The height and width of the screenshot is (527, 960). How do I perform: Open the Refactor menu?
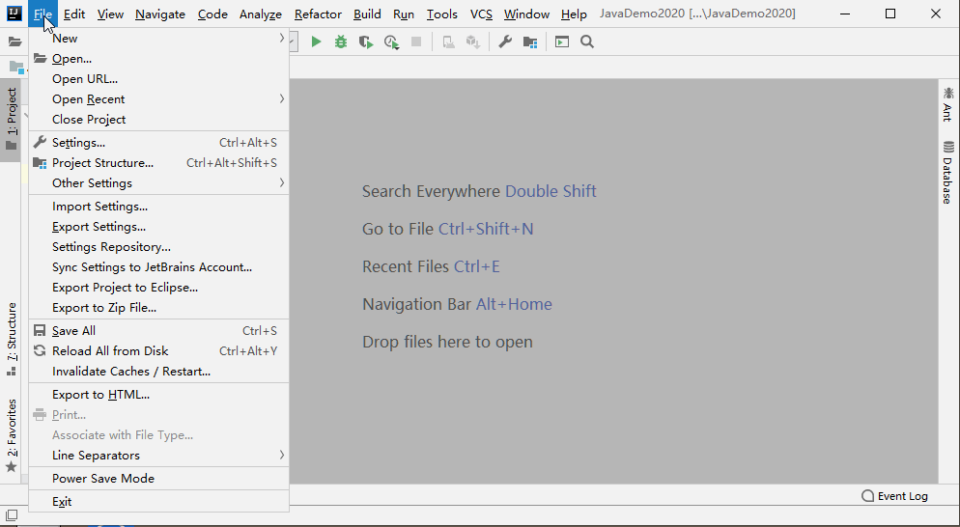click(318, 14)
